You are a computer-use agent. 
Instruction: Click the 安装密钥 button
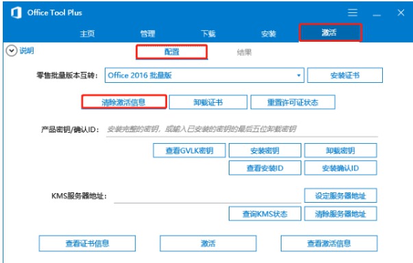point(264,150)
